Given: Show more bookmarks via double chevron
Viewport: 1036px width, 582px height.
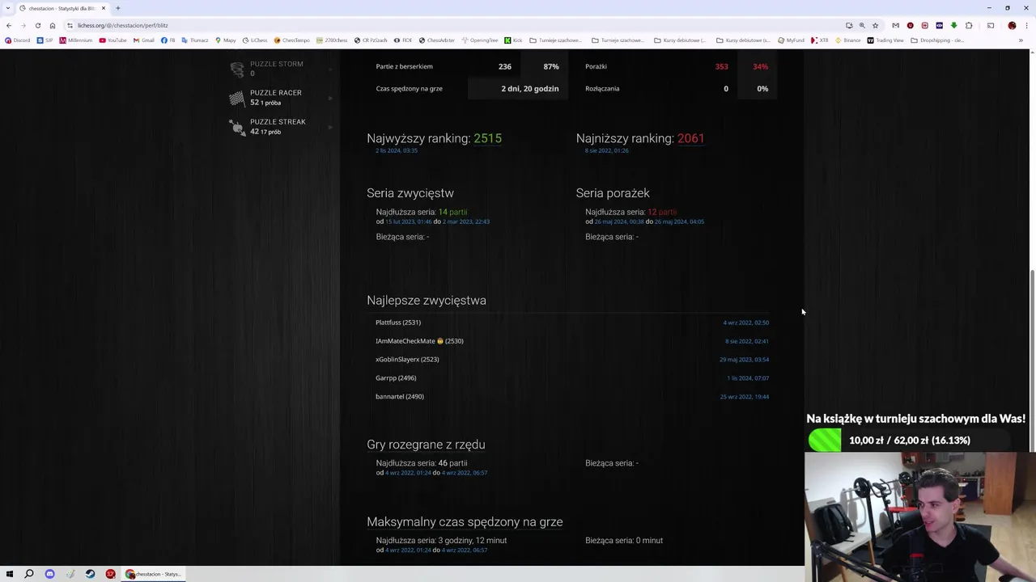Looking at the screenshot, I should click(1021, 40).
